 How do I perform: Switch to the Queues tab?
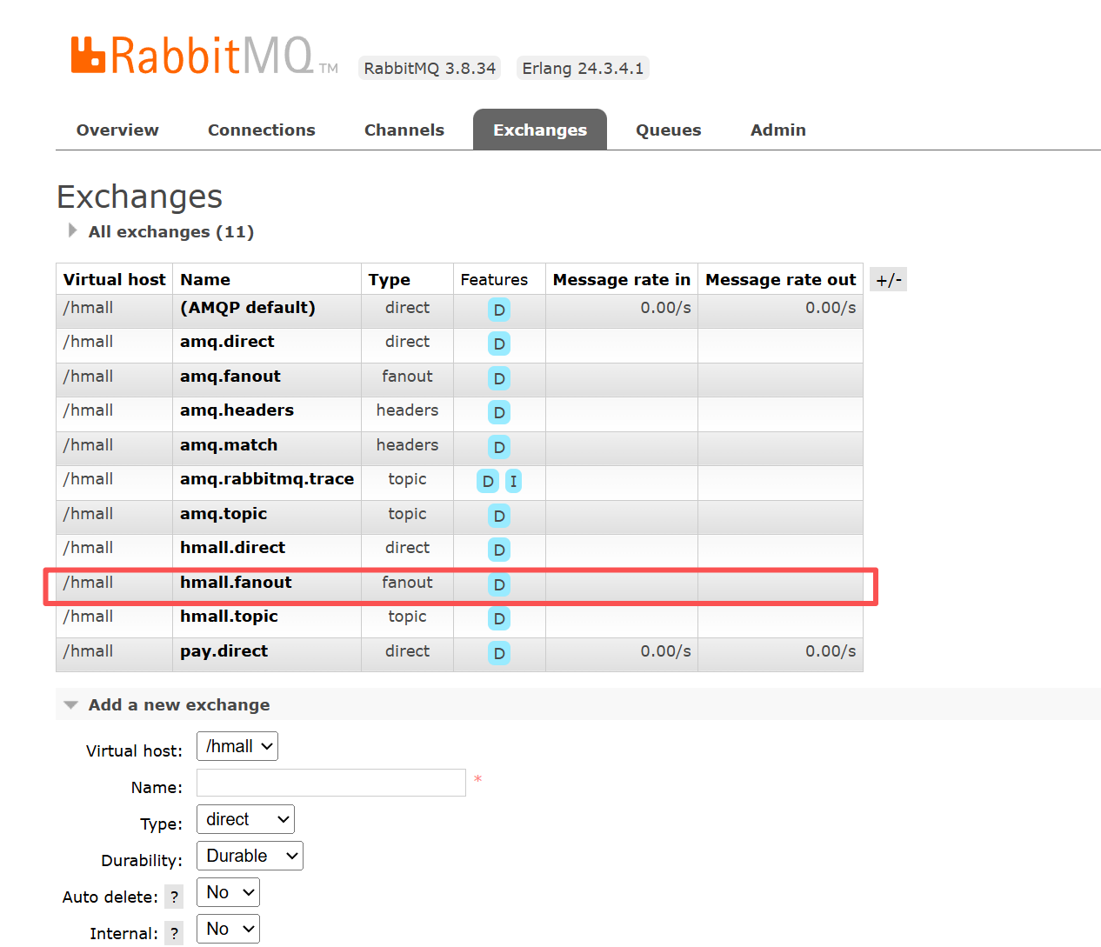(669, 130)
